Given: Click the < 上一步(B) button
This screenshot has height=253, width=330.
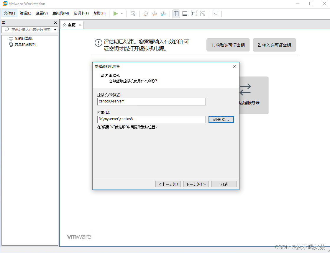Looking at the screenshot, I should tap(168, 184).
